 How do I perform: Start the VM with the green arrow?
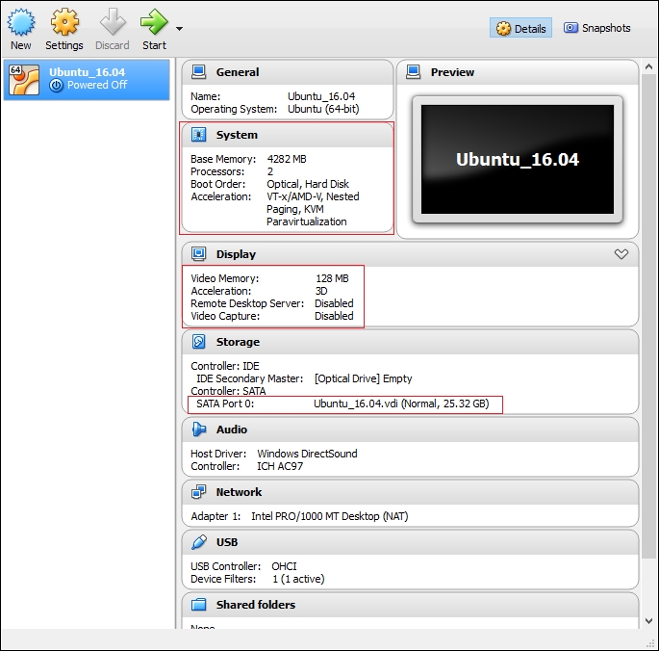[154, 22]
